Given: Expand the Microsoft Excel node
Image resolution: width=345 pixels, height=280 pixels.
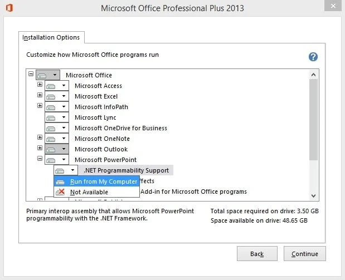Looking at the screenshot, I should click(x=40, y=95).
